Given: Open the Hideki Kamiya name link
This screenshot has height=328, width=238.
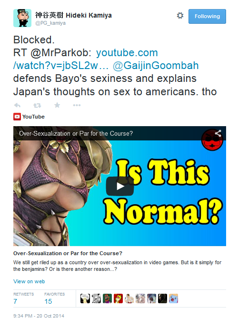Looking at the screenshot, I should pyautogui.click(x=73, y=15).
